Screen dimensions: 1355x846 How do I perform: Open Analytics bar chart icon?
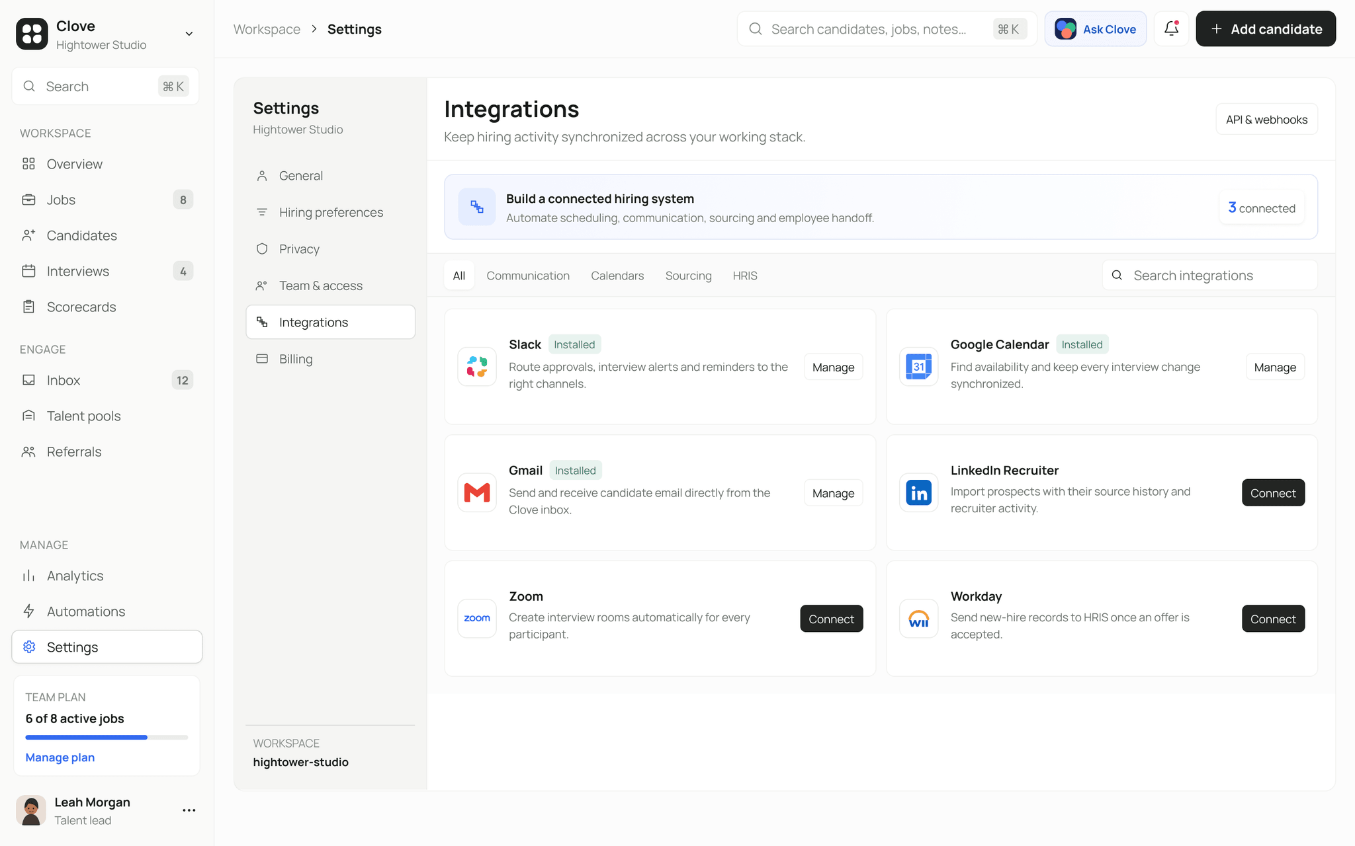point(28,576)
